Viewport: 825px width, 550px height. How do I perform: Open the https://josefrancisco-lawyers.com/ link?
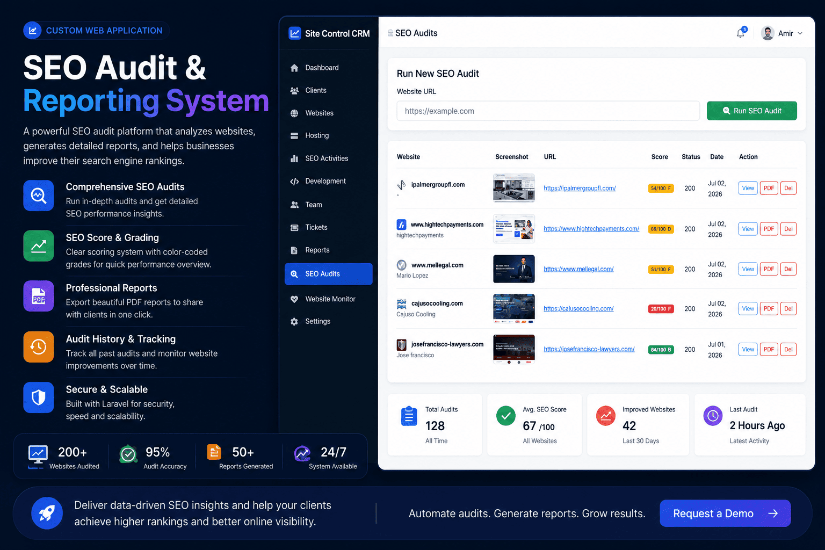point(589,349)
